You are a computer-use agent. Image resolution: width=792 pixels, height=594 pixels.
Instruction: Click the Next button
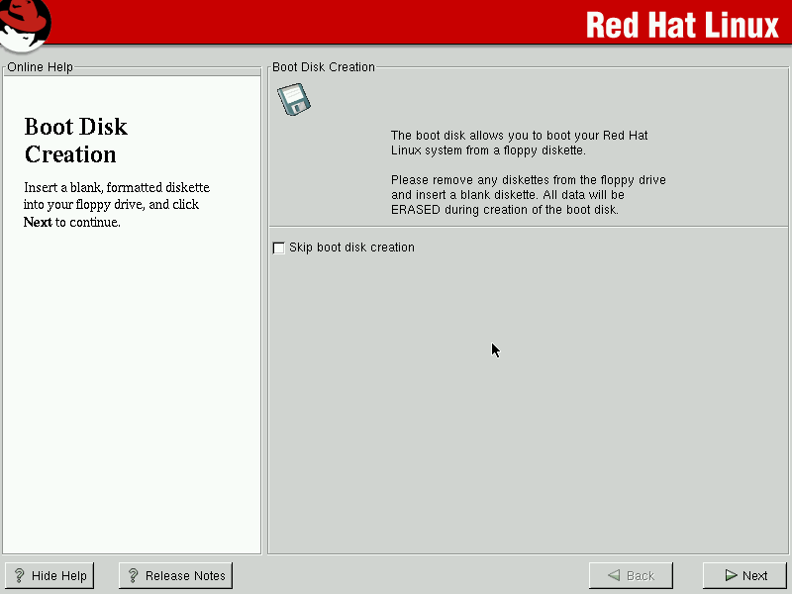(745, 575)
